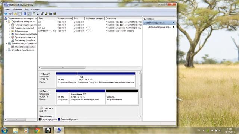Image resolution: width=239 pixels, height=134 pixels.
Task: Click the Forward arrow in toolbar
Action: [x=10, y=14]
